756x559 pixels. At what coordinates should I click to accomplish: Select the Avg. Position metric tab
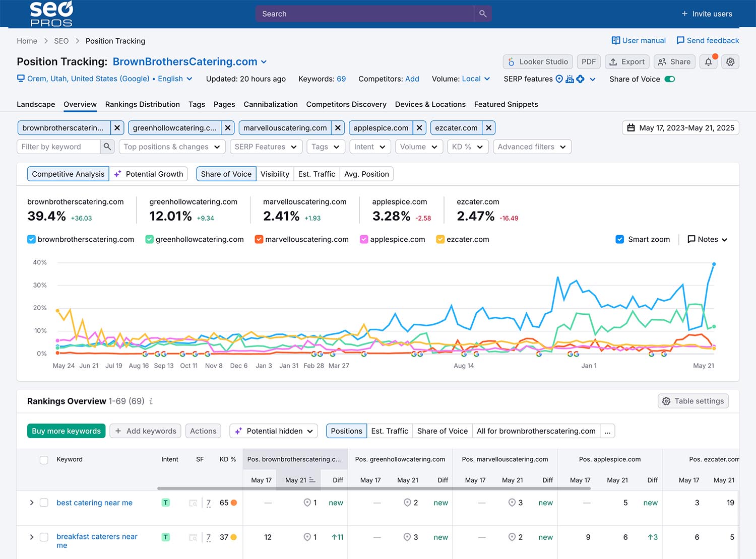click(x=366, y=174)
